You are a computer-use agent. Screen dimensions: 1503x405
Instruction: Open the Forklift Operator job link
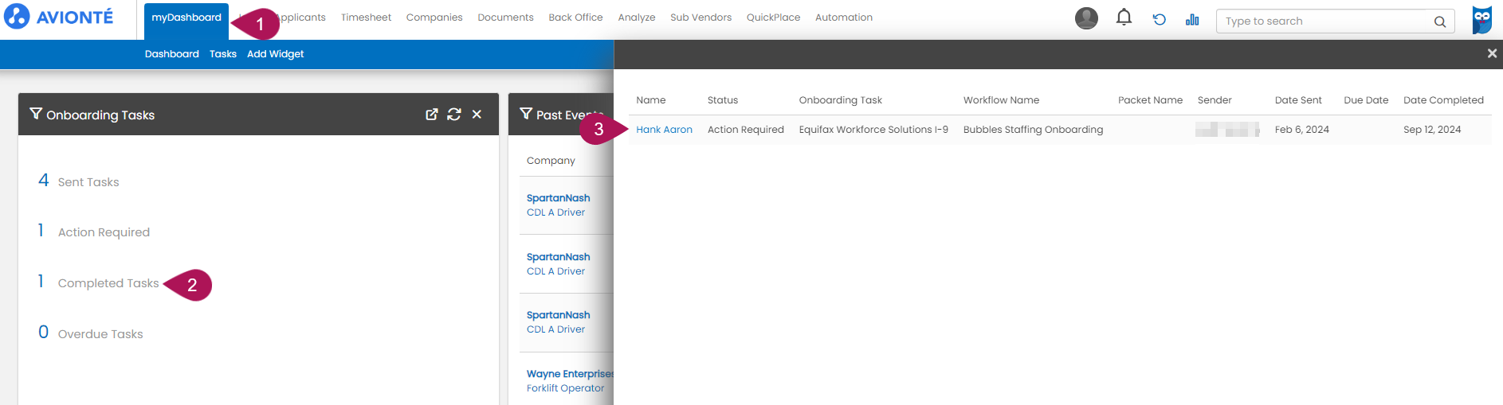565,388
